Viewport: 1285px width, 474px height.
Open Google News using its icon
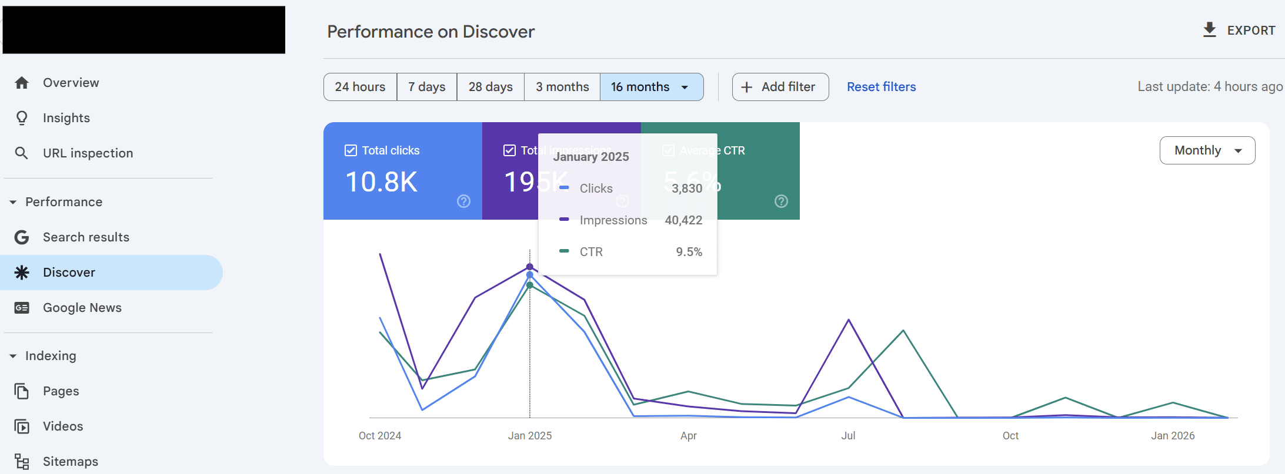22,308
